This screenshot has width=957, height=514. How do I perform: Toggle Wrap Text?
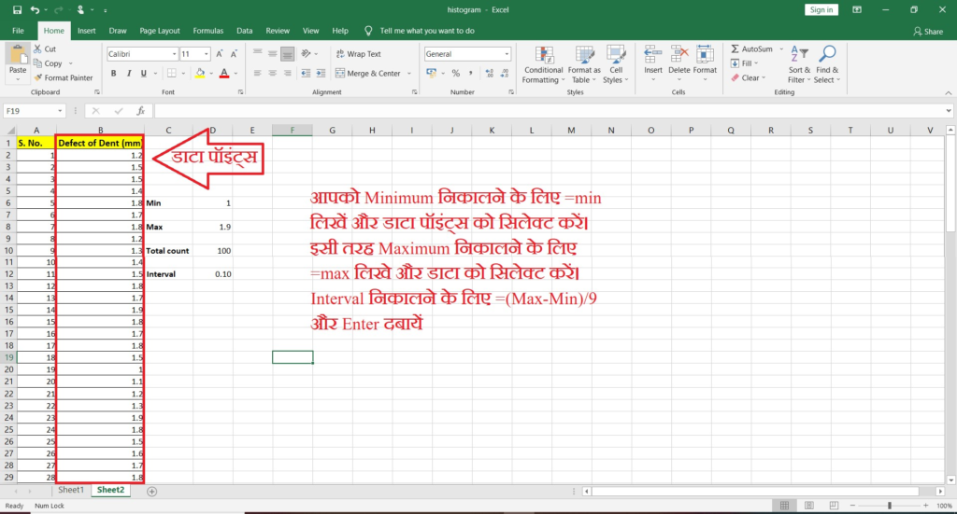tap(358, 54)
